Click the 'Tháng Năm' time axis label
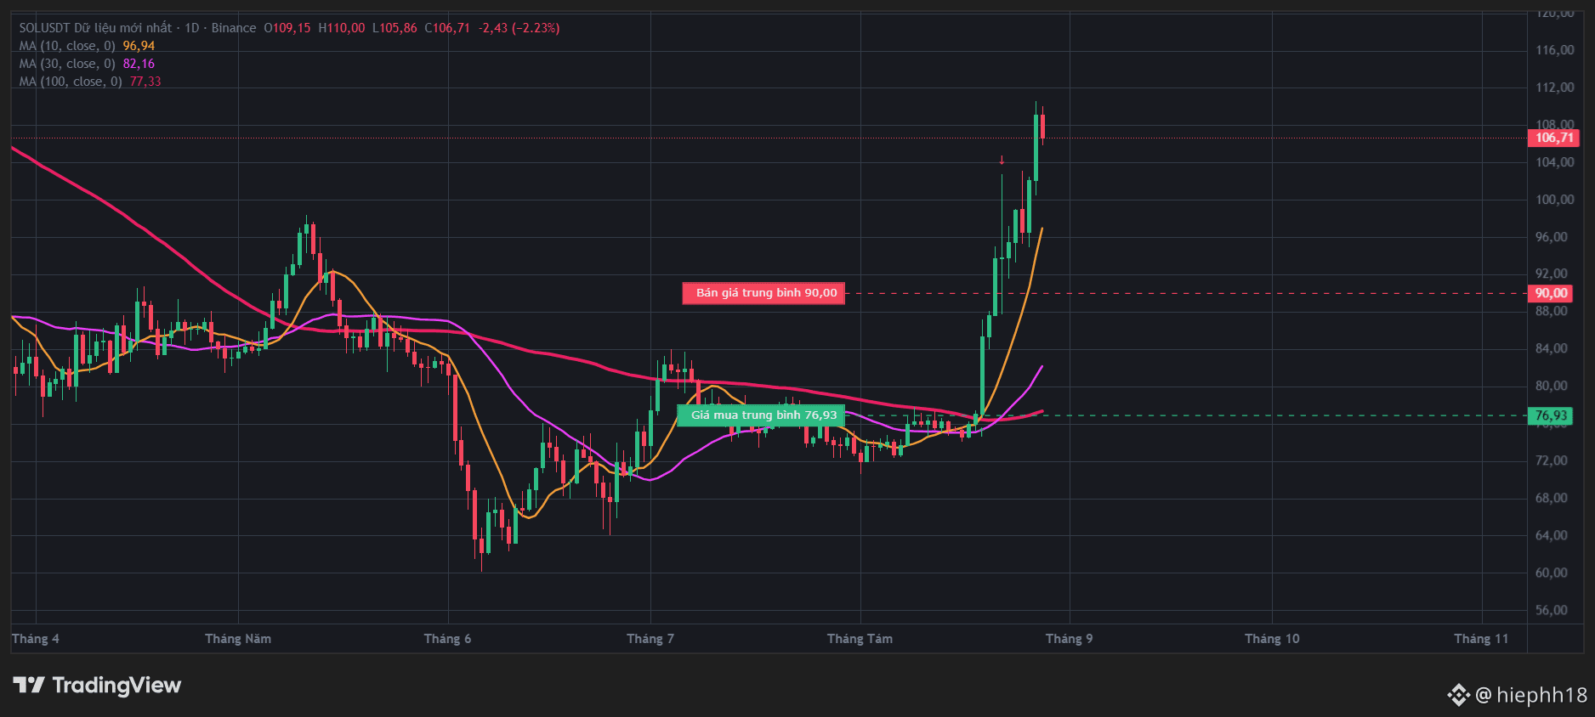Image resolution: width=1595 pixels, height=717 pixels. (238, 639)
